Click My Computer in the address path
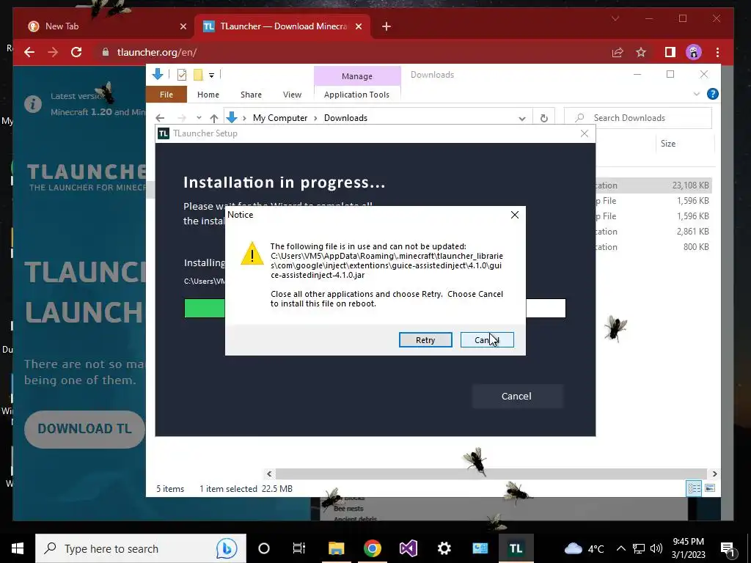The width and height of the screenshot is (751, 563). [x=280, y=118]
